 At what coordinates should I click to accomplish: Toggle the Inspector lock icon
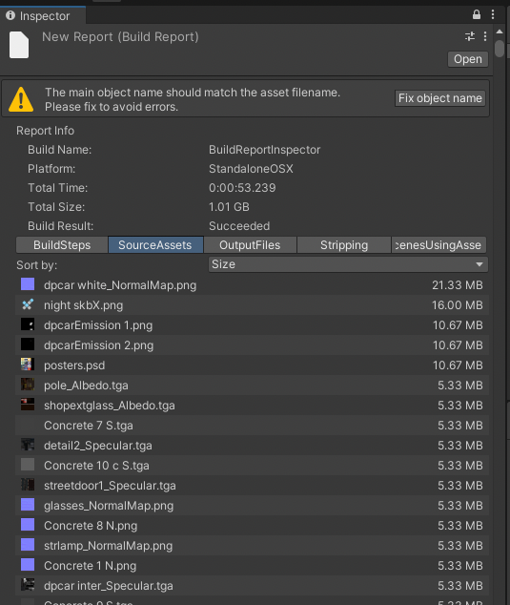tap(477, 14)
